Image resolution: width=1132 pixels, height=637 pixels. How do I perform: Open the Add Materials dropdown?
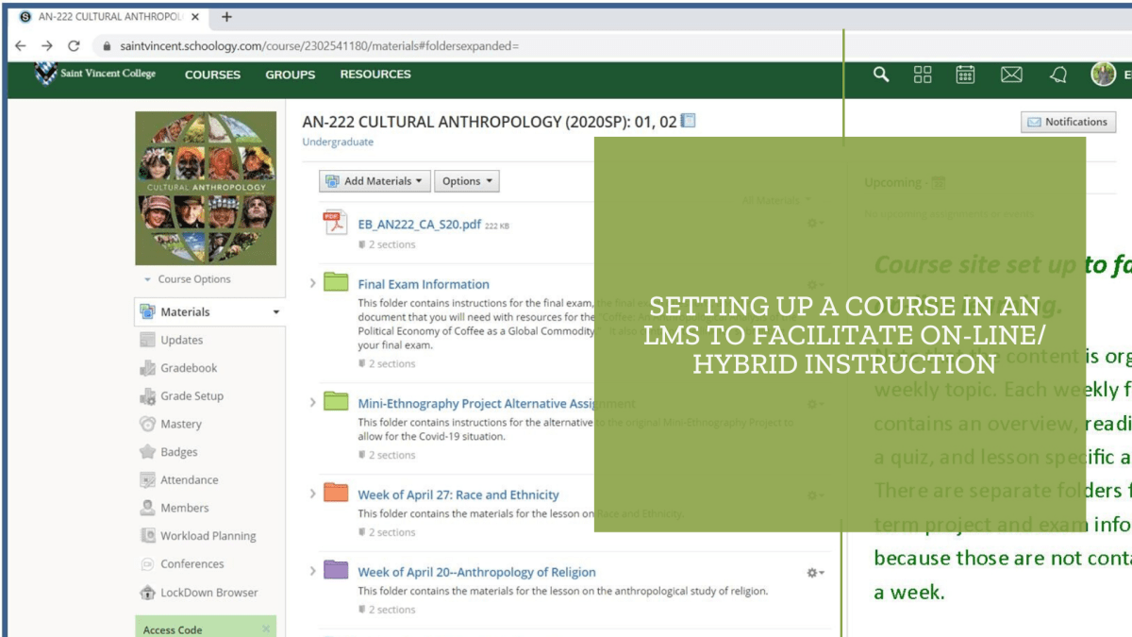(374, 180)
